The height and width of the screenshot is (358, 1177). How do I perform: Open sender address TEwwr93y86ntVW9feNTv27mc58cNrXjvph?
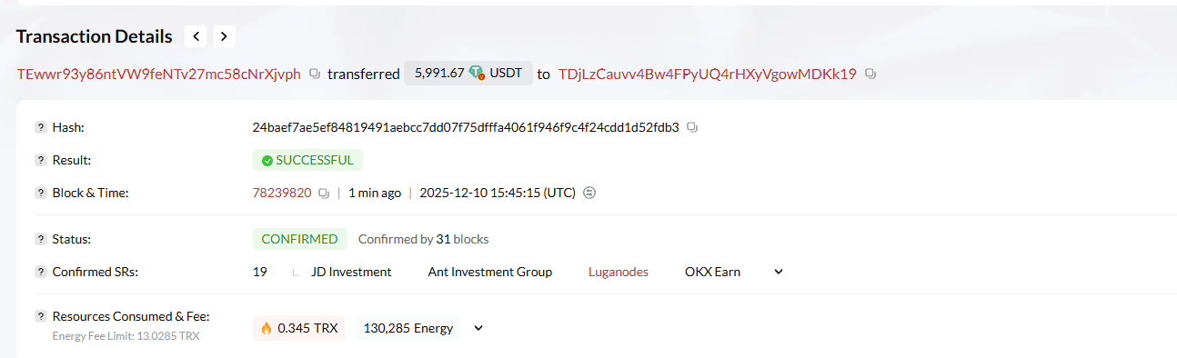pos(159,74)
